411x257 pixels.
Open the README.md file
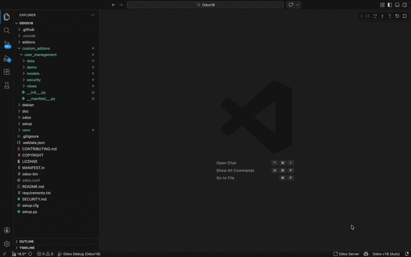pyautogui.click(x=56, y=187)
